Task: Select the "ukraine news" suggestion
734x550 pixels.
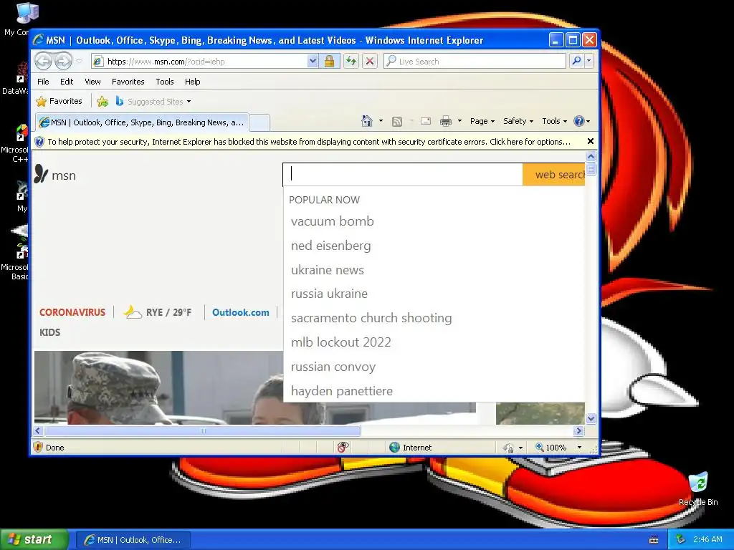Action: coord(327,270)
